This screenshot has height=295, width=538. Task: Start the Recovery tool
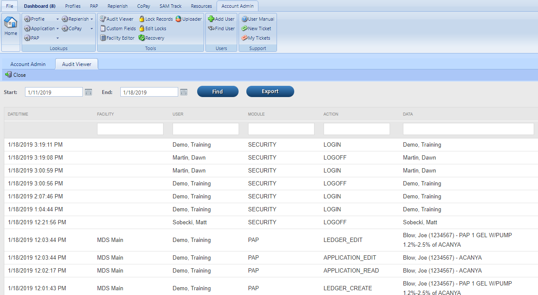151,38
